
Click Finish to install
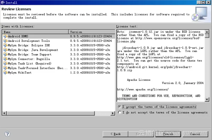(168, 134)
